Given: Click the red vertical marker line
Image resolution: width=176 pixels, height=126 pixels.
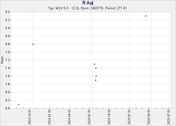Looking at the screenshot, I should [92, 38].
